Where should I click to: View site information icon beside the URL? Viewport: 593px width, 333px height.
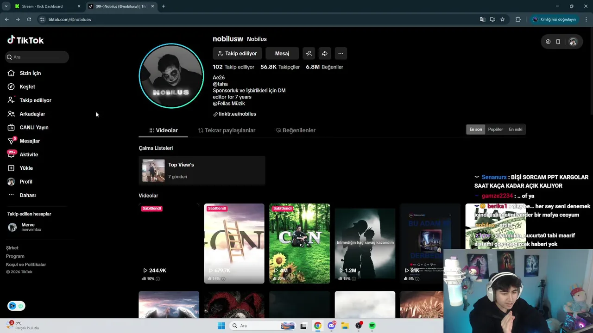[x=42, y=19]
